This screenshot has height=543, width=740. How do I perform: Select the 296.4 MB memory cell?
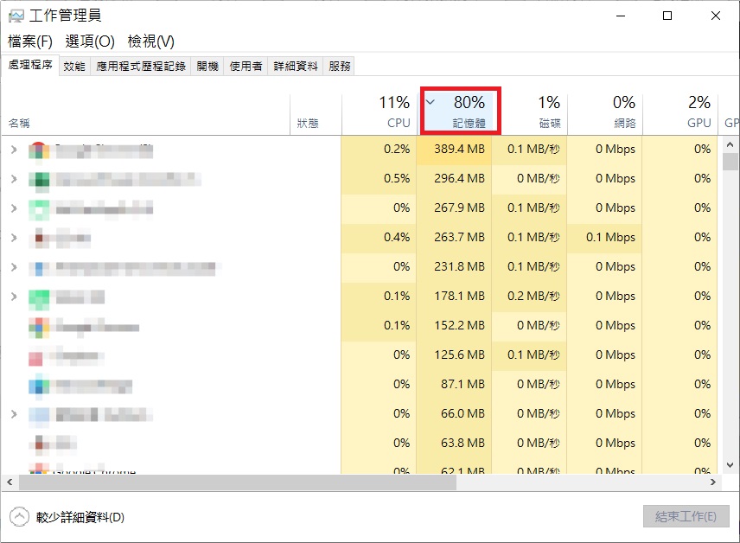[454, 178]
